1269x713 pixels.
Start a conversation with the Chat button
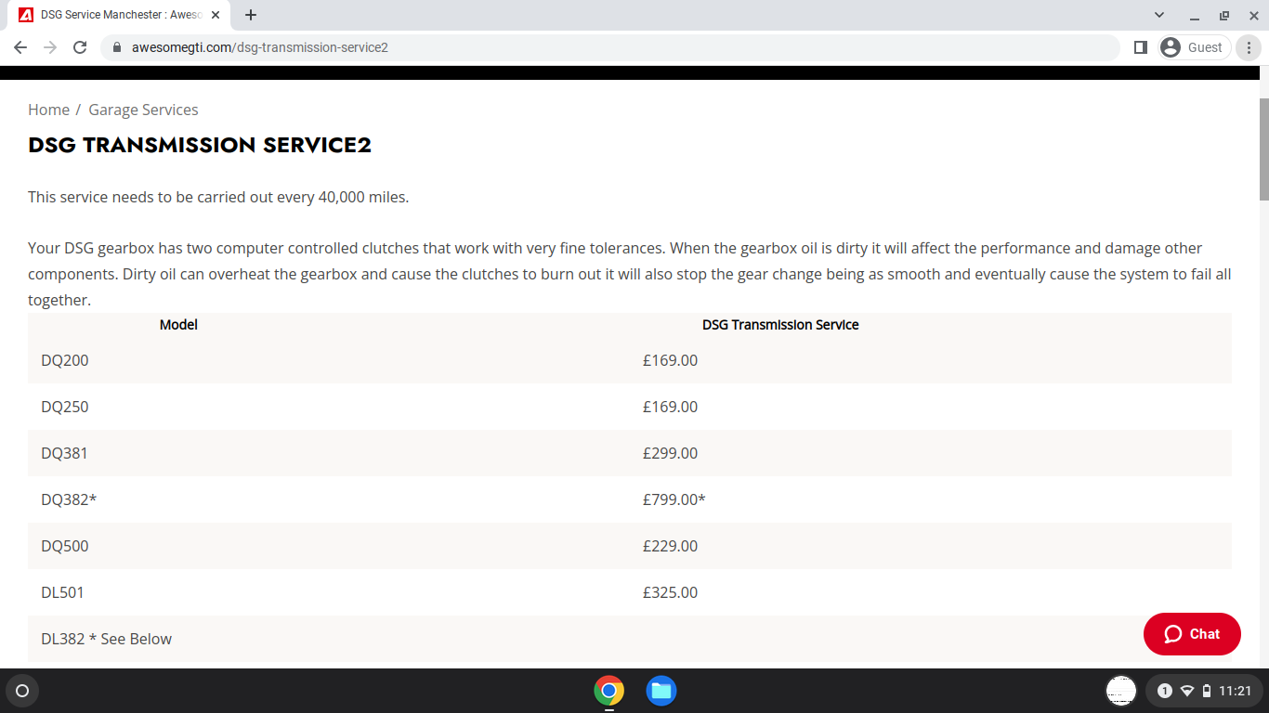[1192, 634]
